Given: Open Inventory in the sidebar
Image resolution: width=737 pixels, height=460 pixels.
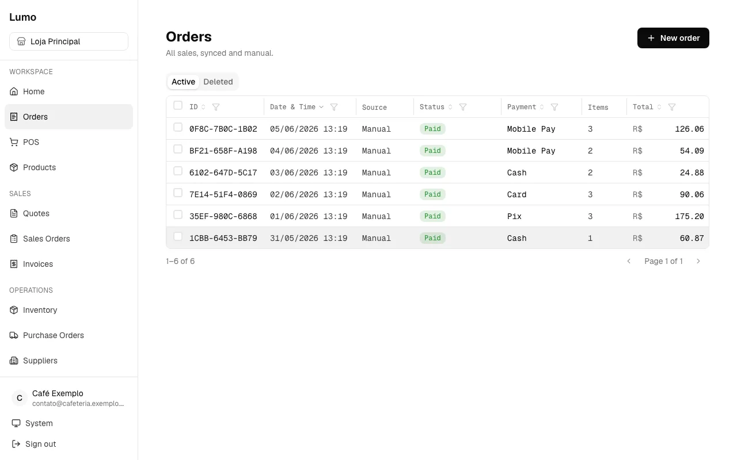Looking at the screenshot, I should coord(69,310).
